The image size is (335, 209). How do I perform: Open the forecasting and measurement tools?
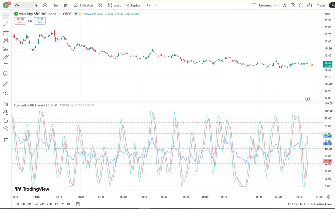[x=6, y=49]
